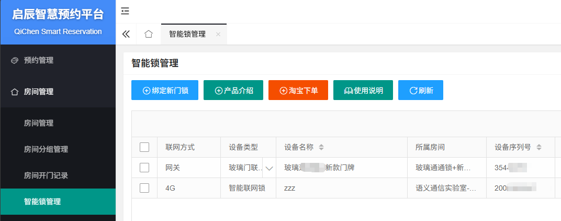Viewport: 561px width, 221px height.
Task: Check the 网关 row checkbox
Action: pyautogui.click(x=144, y=168)
